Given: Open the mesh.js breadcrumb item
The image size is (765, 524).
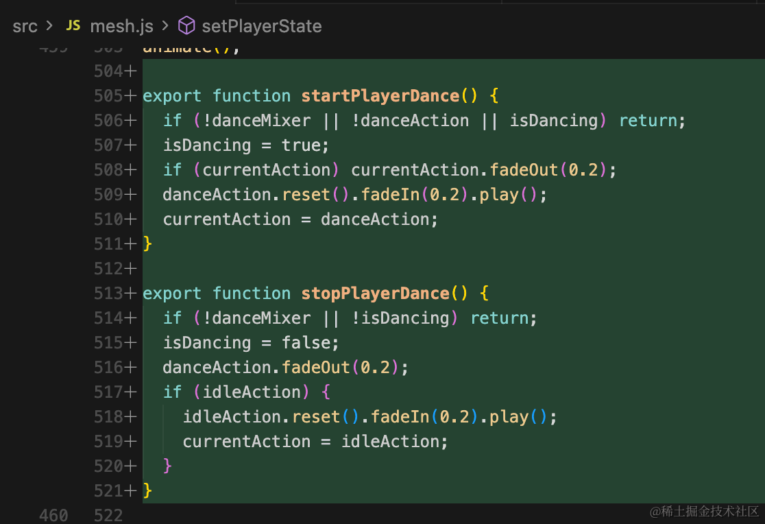Looking at the screenshot, I should pos(121,26).
